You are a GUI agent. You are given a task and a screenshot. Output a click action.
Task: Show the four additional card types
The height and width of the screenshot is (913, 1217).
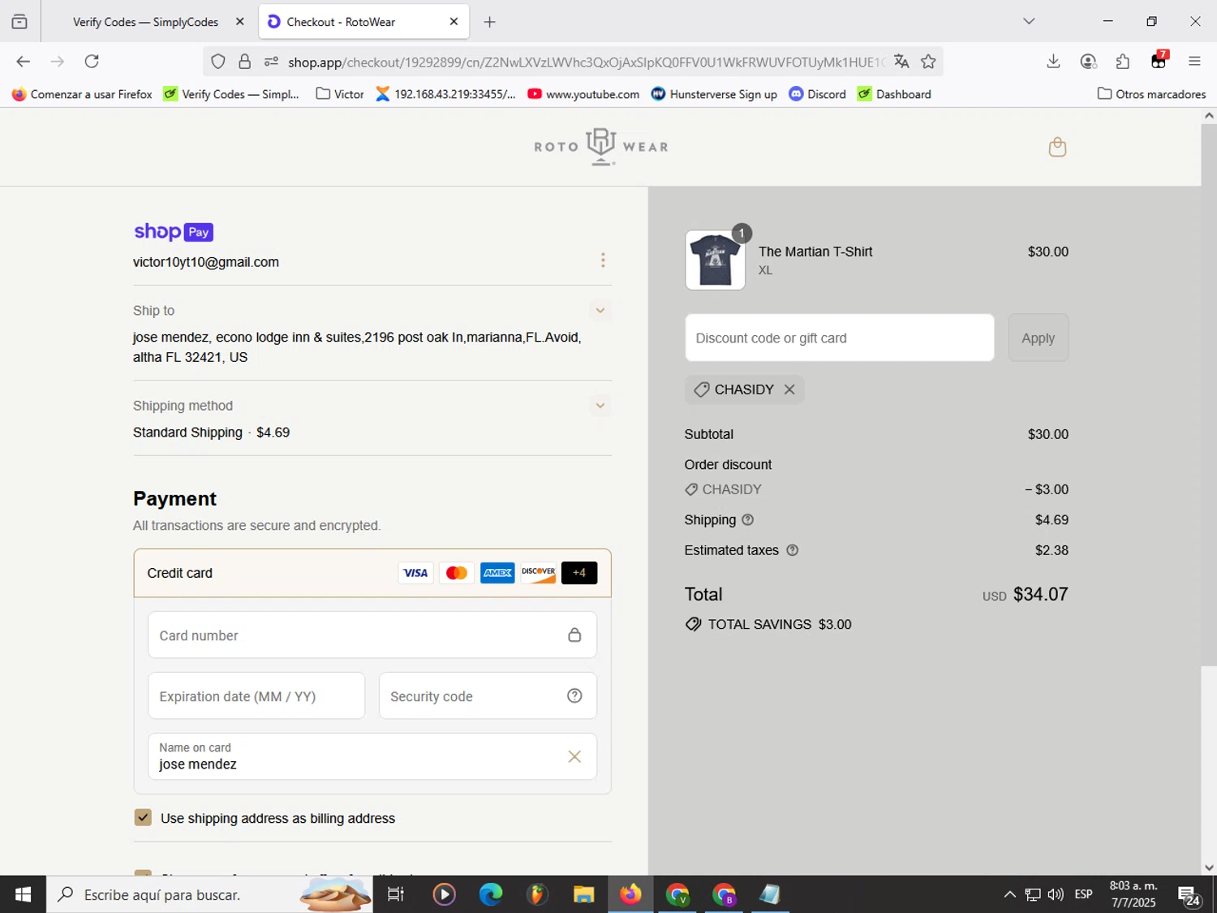[x=579, y=573]
